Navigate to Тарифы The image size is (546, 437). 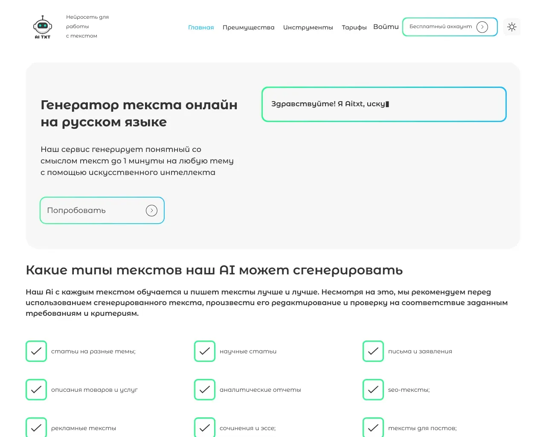(354, 27)
